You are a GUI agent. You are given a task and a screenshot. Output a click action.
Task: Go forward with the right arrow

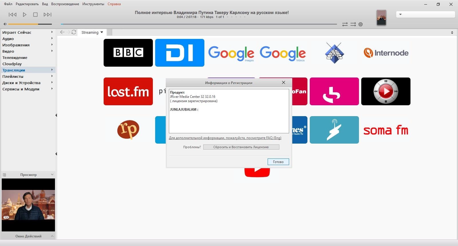click(x=68, y=32)
